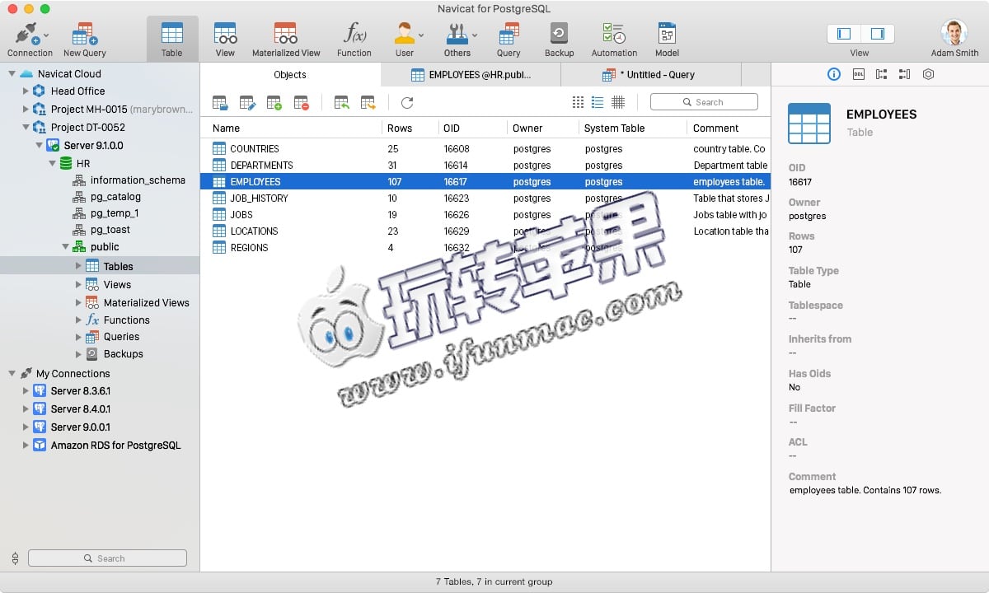Switch to the Objects tab
This screenshot has height=593, width=989.
(x=290, y=74)
